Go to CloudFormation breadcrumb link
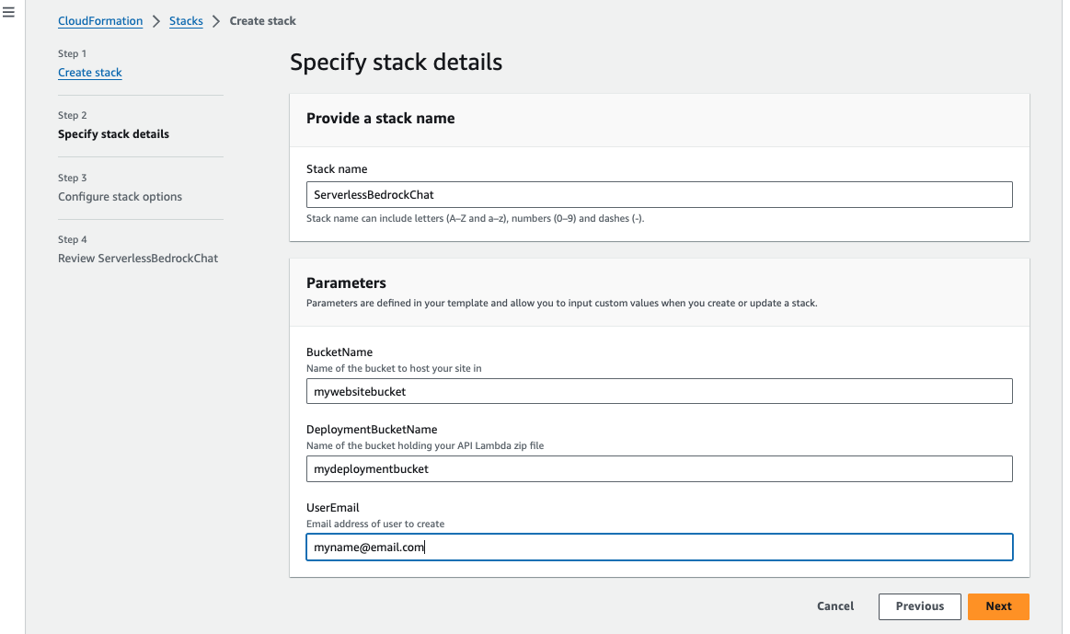This screenshot has height=634, width=1070. click(x=100, y=20)
